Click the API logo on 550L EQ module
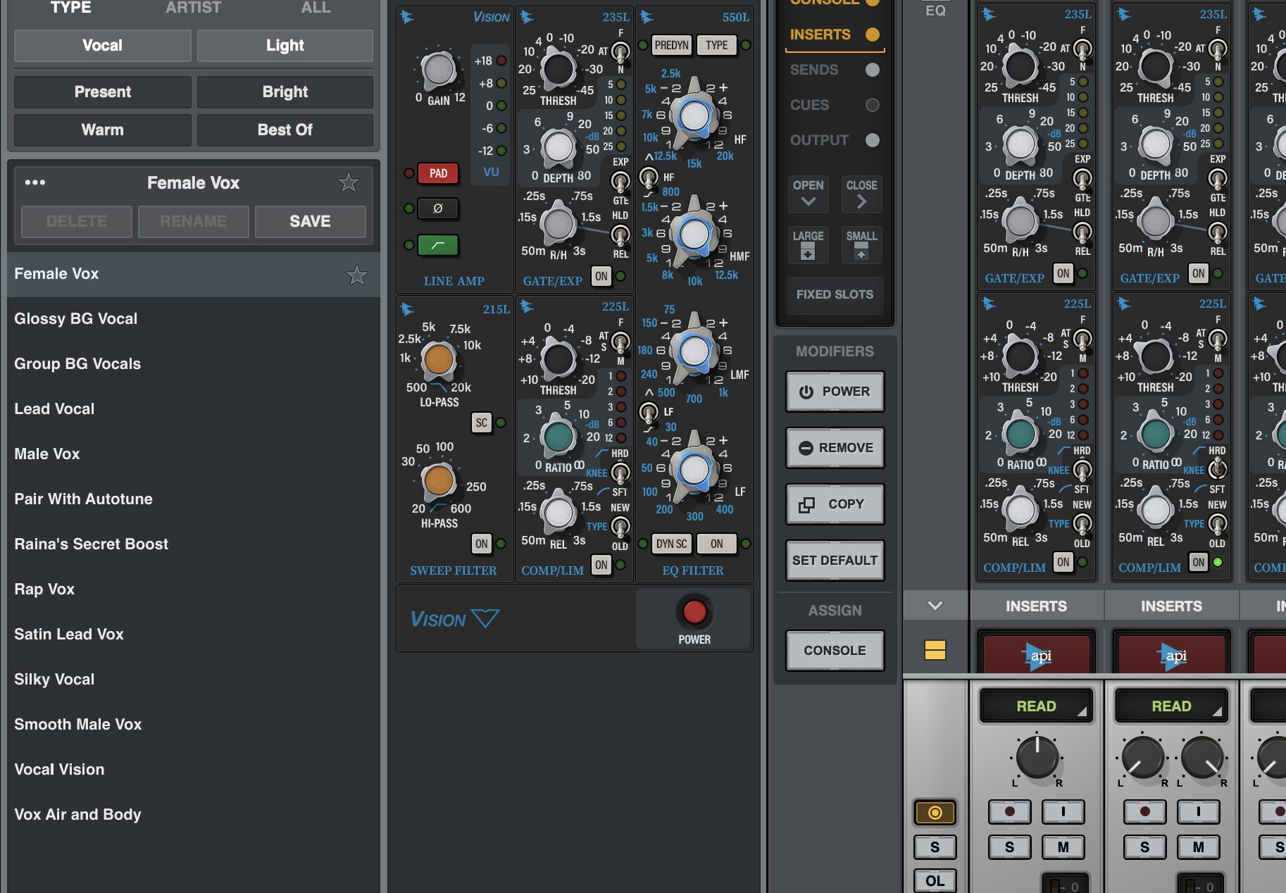This screenshot has width=1286, height=893. click(646, 17)
